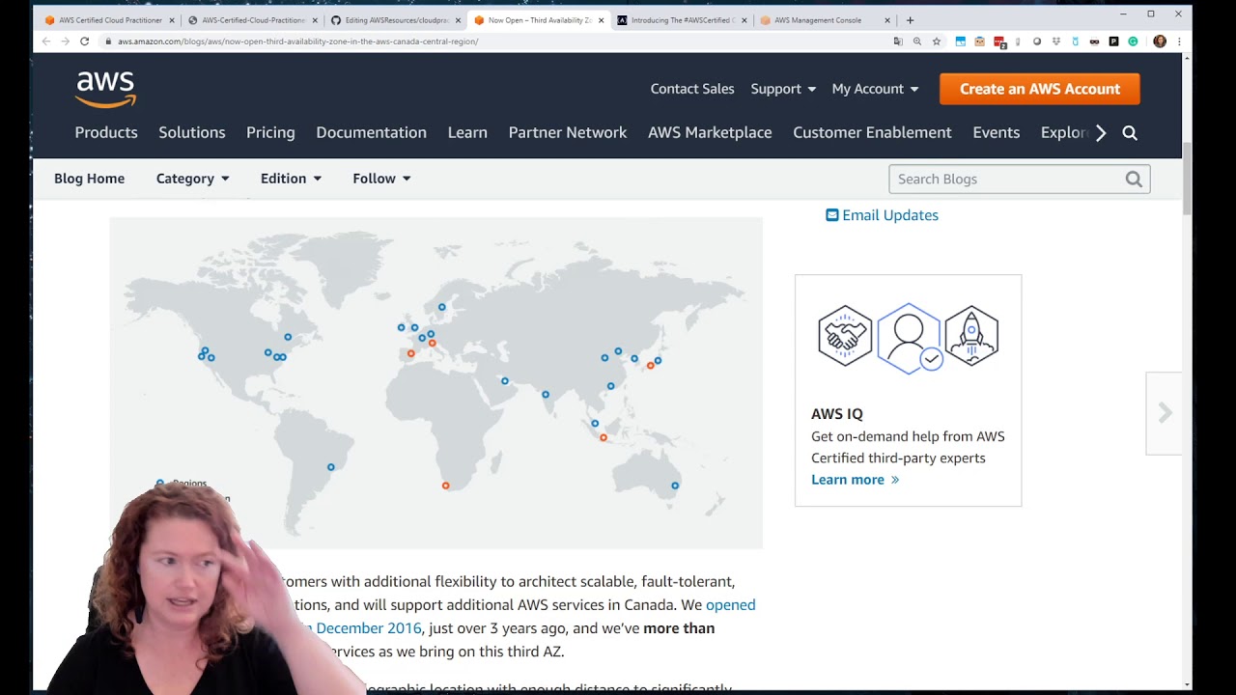The image size is (1236, 695).
Task: Reload the page with the refresh icon
Action: (85, 42)
